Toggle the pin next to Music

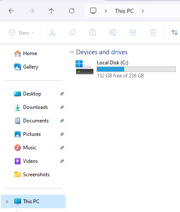click(62, 148)
